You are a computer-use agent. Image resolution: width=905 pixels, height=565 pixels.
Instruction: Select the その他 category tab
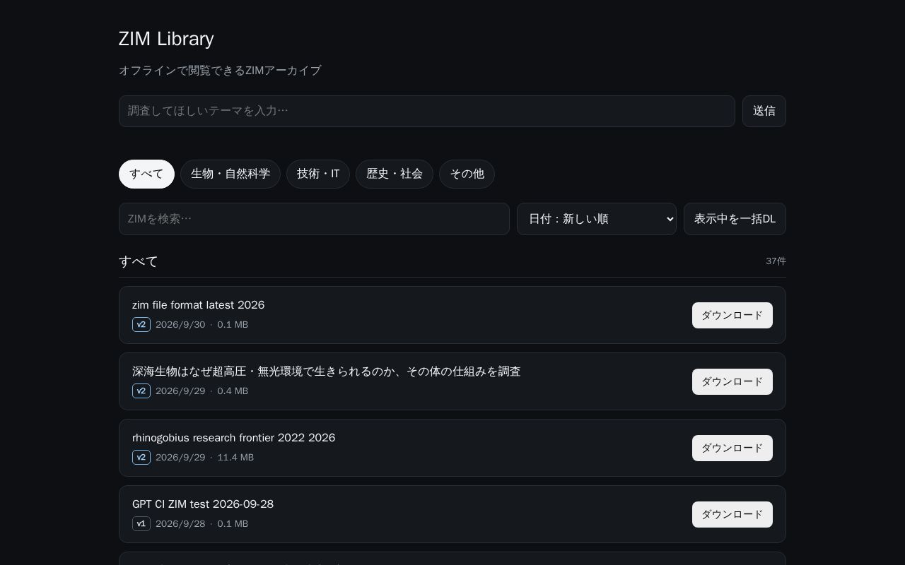(467, 174)
